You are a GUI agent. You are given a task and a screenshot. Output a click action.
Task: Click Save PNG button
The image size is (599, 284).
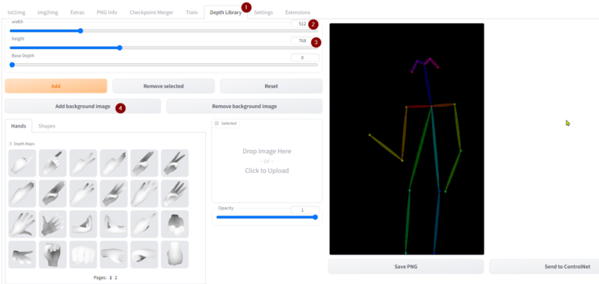point(406,266)
